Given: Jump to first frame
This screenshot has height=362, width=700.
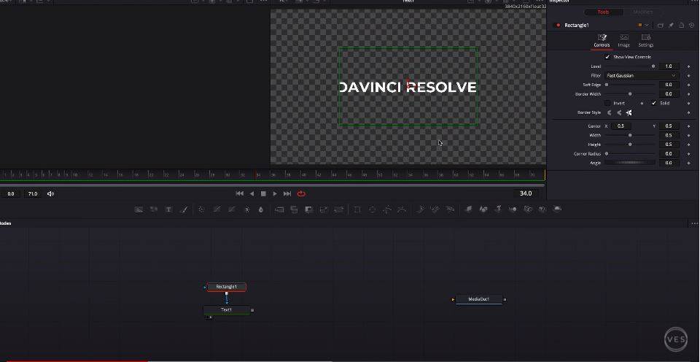Looking at the screenshot, I should pyautogui.click(x=240, y=193).
